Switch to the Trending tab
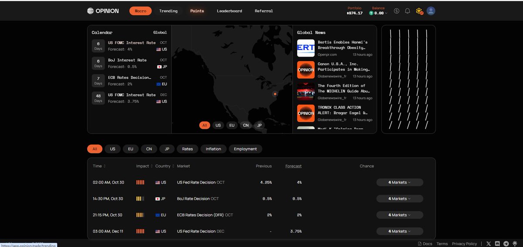 tap(168, 11)
